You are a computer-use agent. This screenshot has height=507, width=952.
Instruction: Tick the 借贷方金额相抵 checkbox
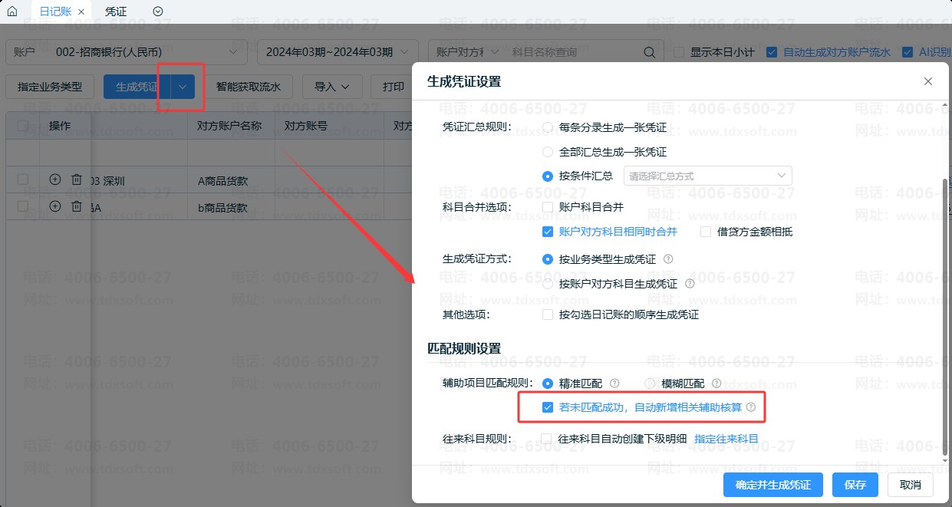click(706, 232)
